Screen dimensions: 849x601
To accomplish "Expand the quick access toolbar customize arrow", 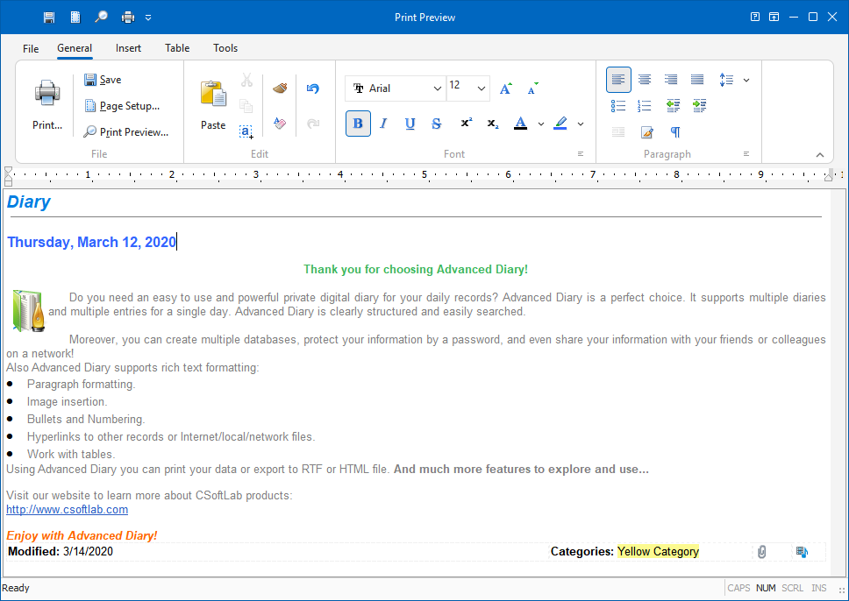I will tap(148, 18).
